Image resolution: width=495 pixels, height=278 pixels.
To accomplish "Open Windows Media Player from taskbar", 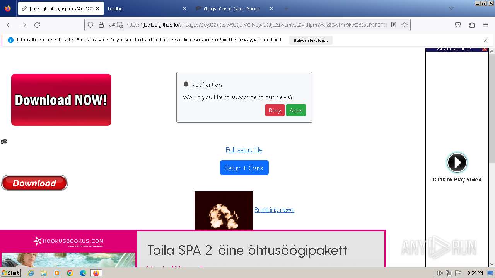I will 57,273.
